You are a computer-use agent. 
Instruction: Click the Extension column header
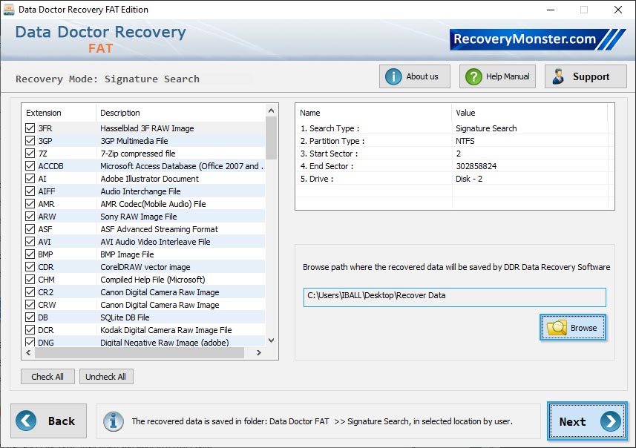click(x=45, y=112)
